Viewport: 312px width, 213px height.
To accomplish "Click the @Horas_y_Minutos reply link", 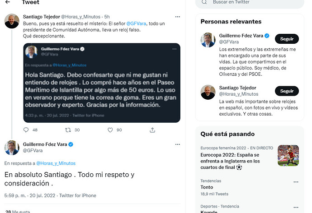I will pyautogui.click(x=56, y=163).
